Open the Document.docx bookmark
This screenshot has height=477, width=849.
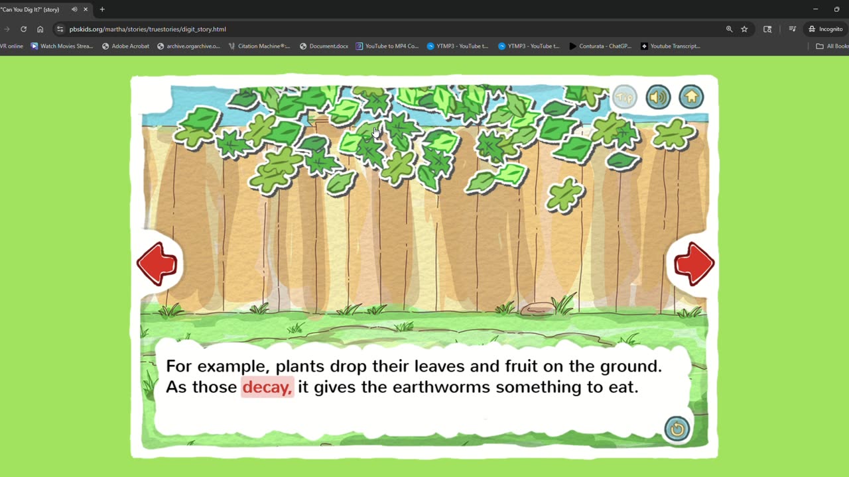pyautogui.click(x=324, y=46)
